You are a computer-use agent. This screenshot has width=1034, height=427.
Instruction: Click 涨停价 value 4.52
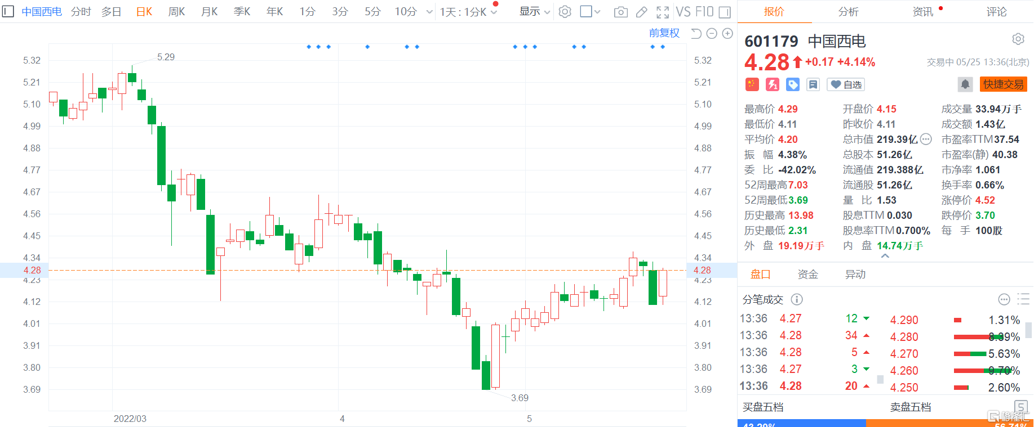coord(985,200)
